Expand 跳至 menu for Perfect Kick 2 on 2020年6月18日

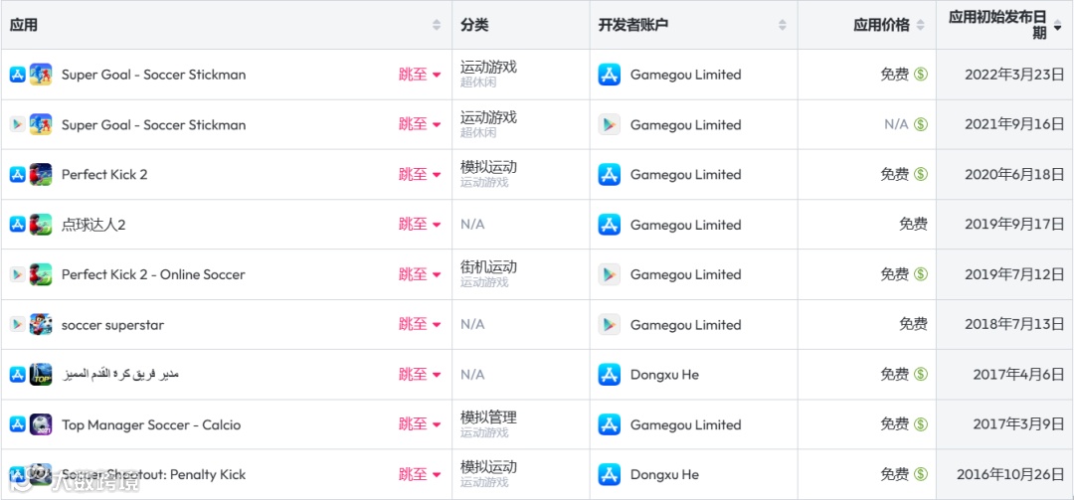[420, 175]
